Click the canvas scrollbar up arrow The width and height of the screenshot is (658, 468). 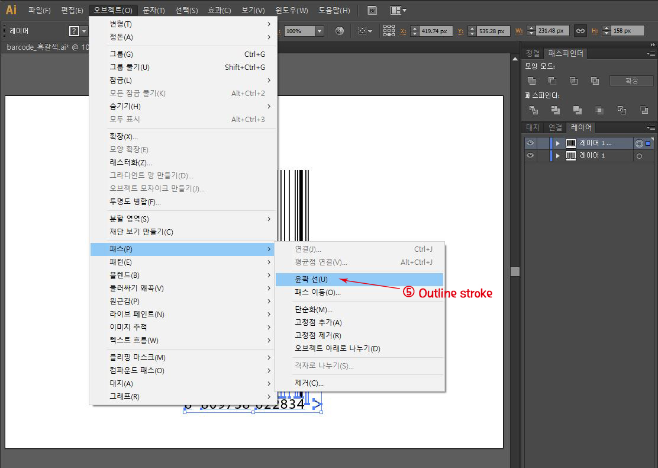click(x=515, y=59)
